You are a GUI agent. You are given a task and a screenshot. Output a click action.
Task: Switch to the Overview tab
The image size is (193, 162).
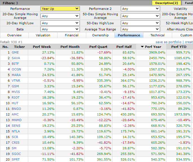point(14,35)
